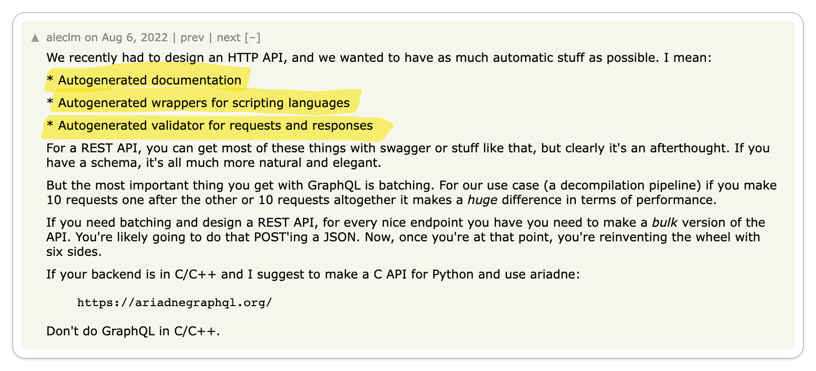This screenshot has height=371, width=816.
Task: Click the sentence starting 'We recently had to design'
Action: pos(379,58)
